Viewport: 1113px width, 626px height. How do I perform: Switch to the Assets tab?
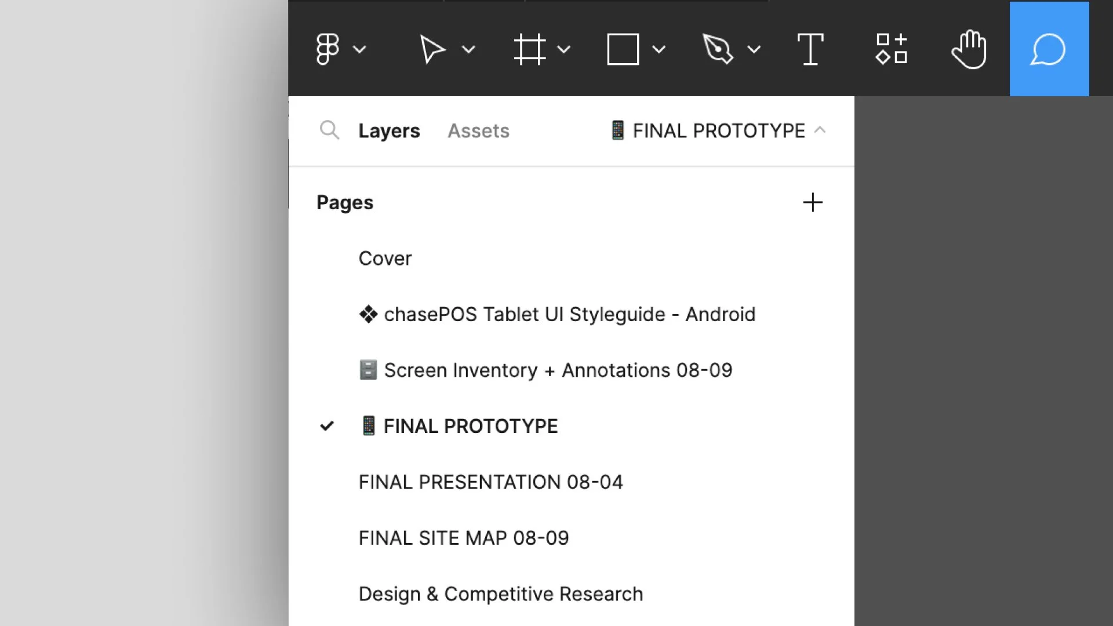(x=478, y=130)
